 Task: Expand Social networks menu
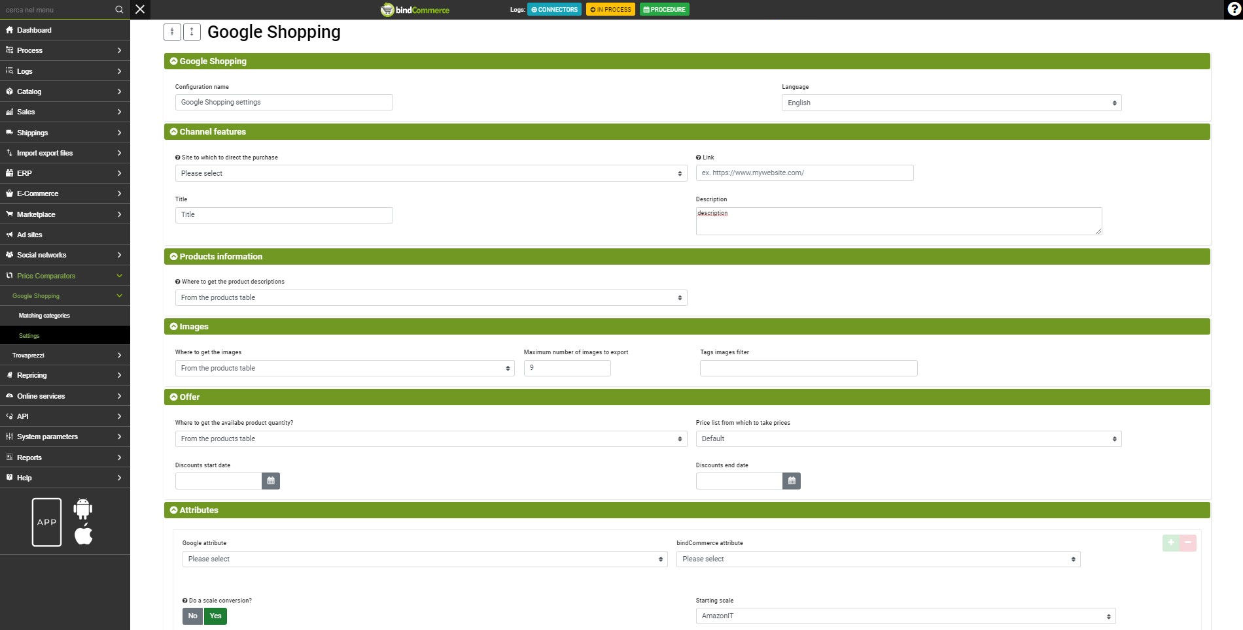(x=65, y=255)
